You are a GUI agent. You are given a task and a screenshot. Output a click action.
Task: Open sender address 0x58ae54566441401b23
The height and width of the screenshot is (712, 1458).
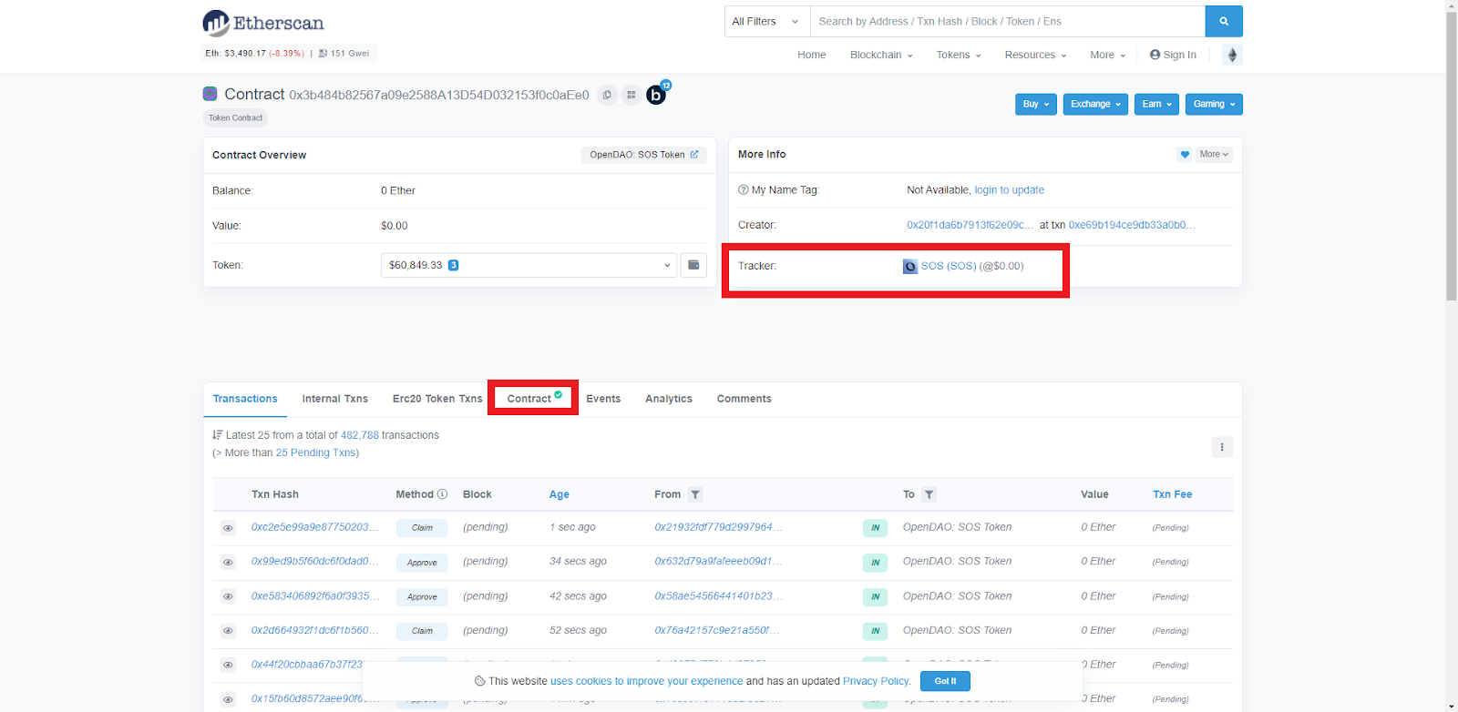[718, 596]
